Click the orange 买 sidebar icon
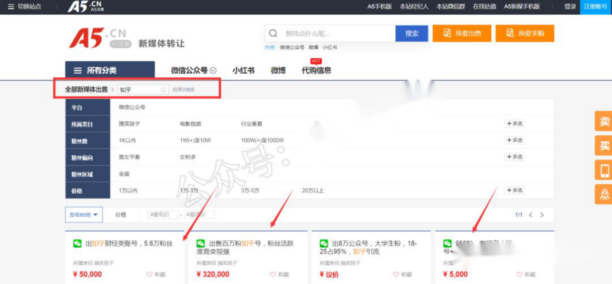The height and width of the screenshot is (284, 612). coord(604,146)
